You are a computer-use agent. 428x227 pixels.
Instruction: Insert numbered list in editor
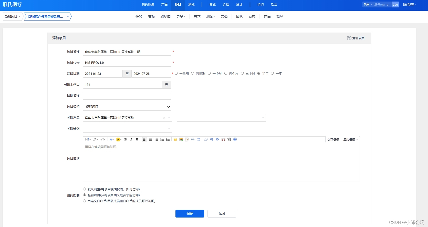tap(162, 139)
